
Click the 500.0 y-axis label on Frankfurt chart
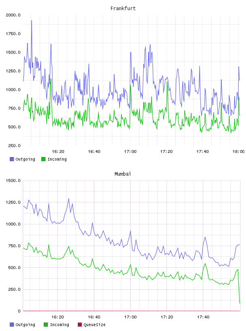(x=14, y=127)
